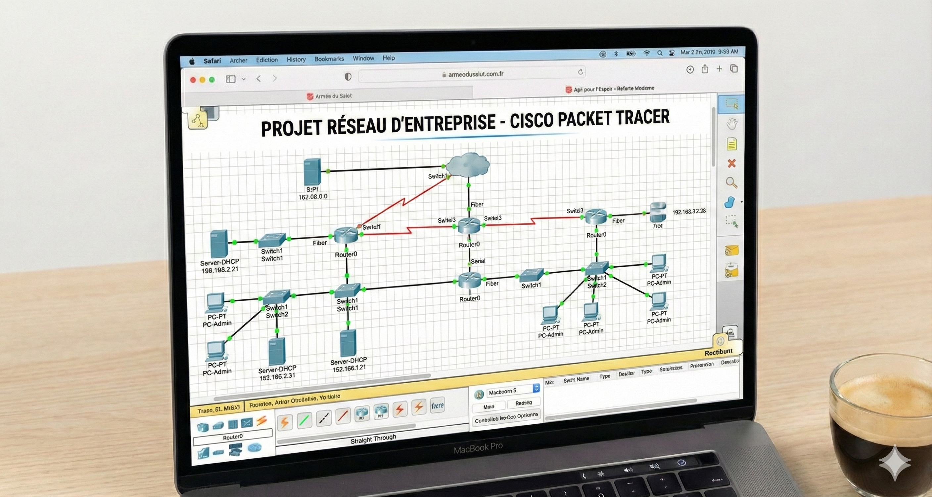Pick the green Straight Through cable
The width and height of the screenshot is (932, 497).
click(304, 420)
